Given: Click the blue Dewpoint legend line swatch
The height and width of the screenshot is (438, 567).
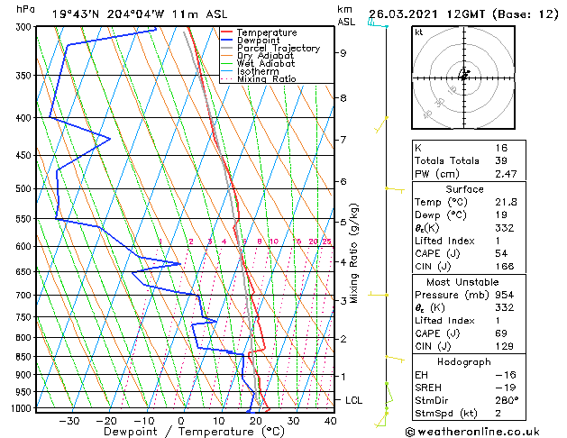Looking at the screenshot, I should click(227, 40).
